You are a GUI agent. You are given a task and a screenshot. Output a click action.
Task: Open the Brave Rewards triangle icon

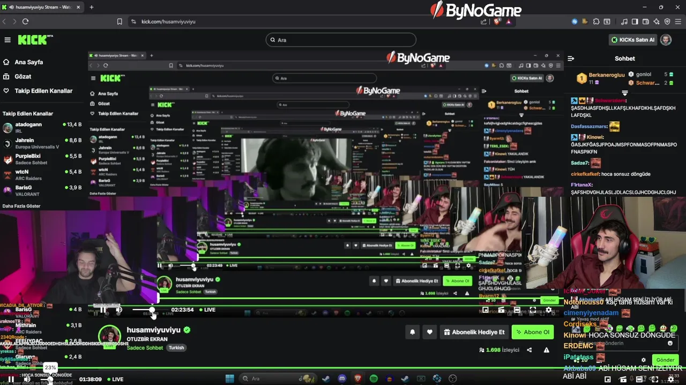[508, 21]
